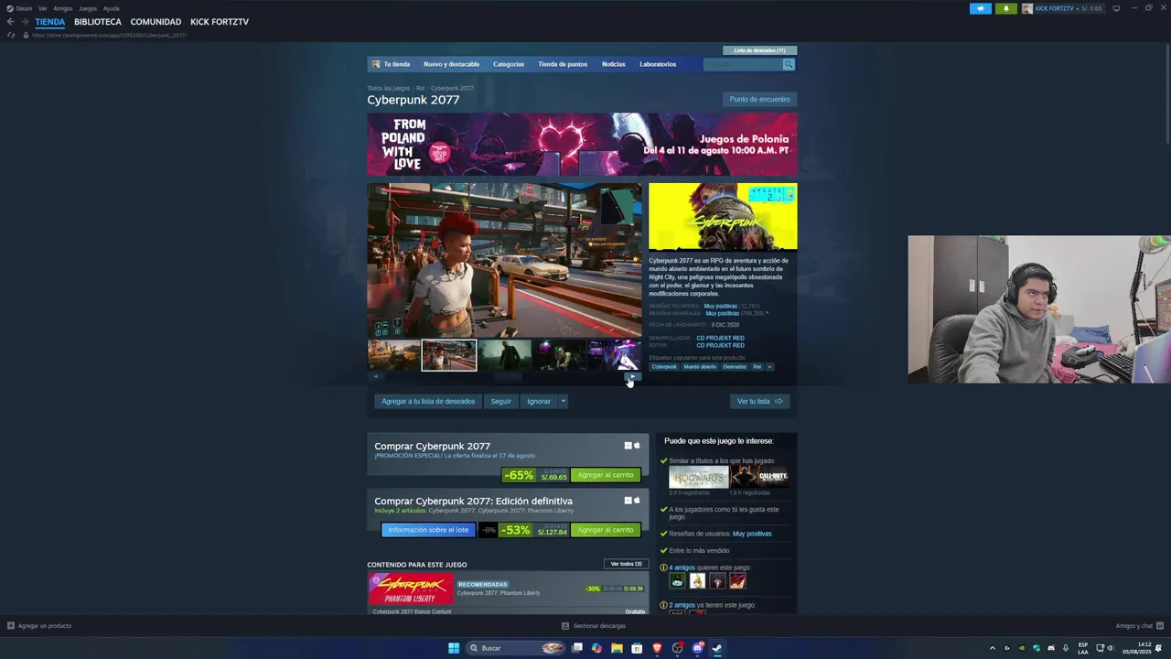Open the KICK FORTZTV profile tab
This screenshot has height=659, width=1171.
click(220, 22)
